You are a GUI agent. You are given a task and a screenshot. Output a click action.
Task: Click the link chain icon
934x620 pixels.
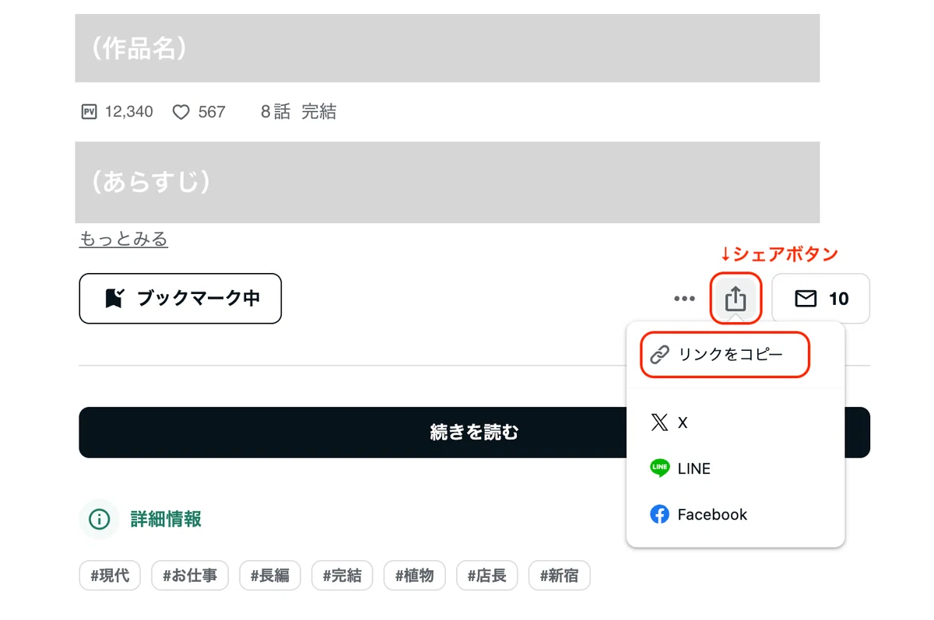point(659,355)
